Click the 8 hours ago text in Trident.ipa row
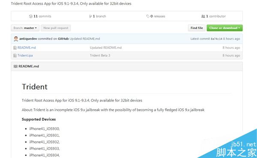 click(231, 55)
